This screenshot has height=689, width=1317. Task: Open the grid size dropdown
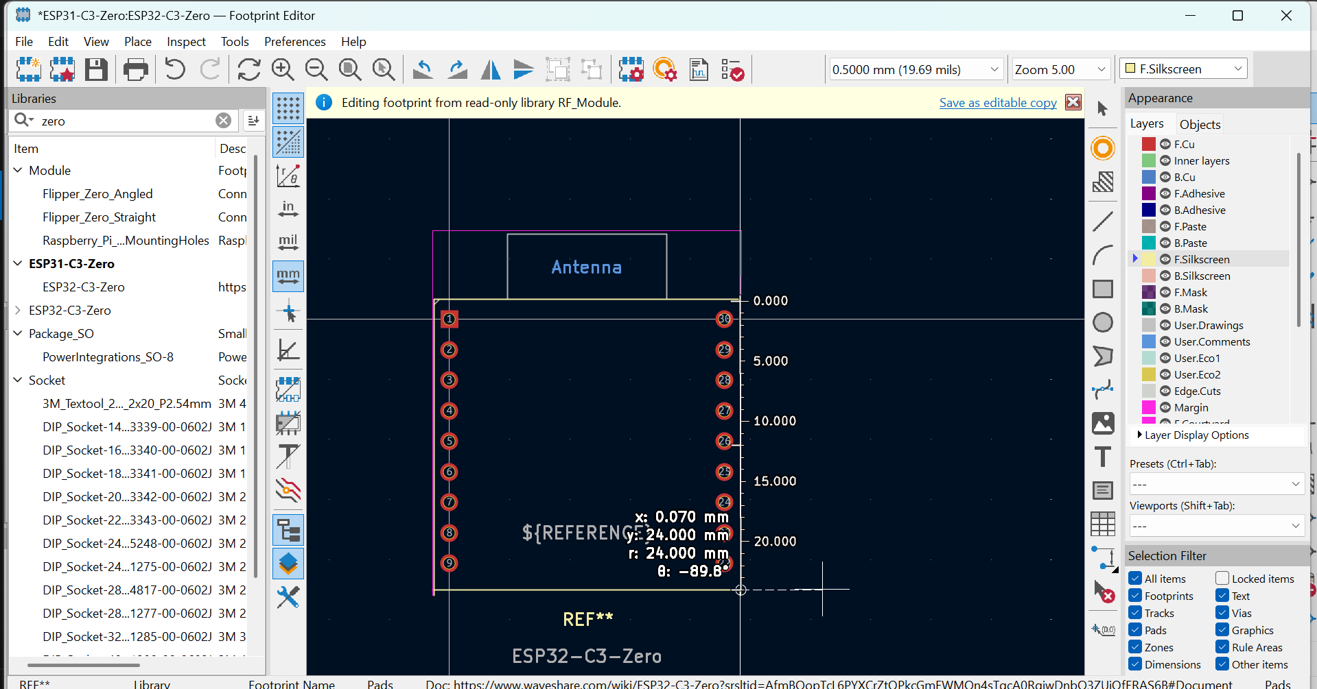(x=994, y=69)
